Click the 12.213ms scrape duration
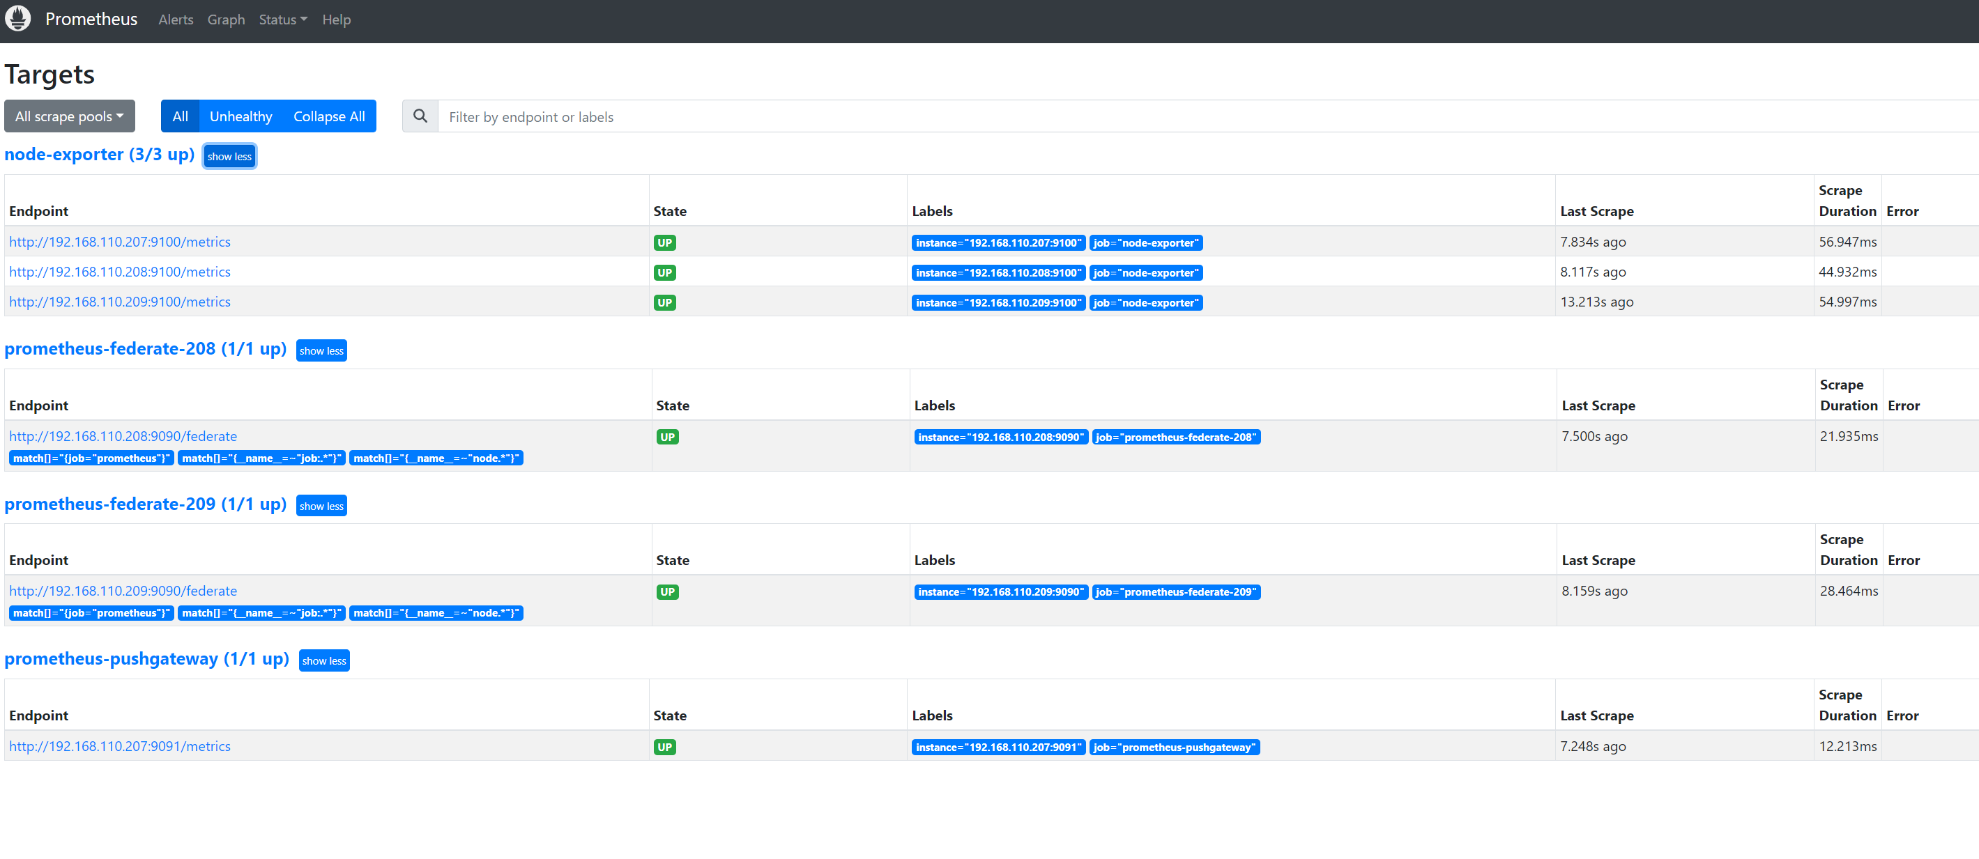Screen dimensions: 1979x859 [x=1847, y=746]
